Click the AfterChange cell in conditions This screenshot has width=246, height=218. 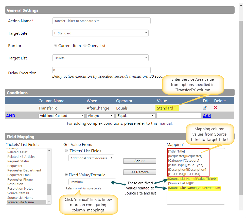(x=98, y=108)
